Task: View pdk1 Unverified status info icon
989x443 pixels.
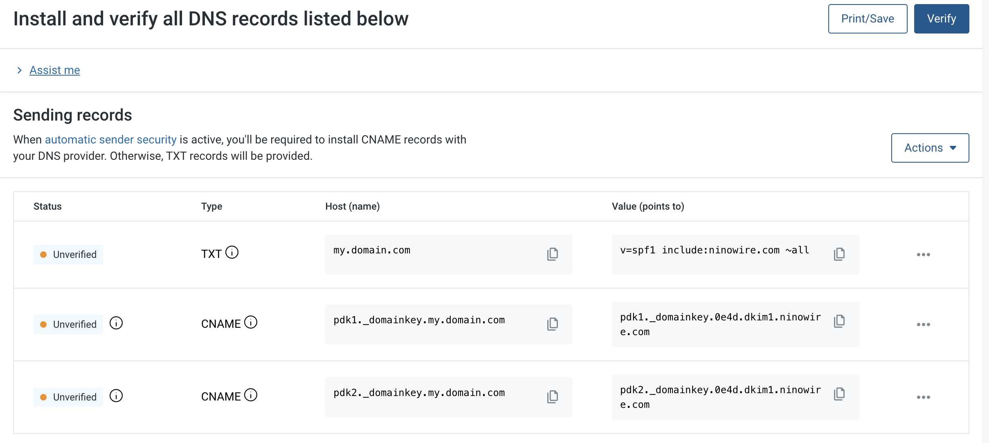Action: coord(116,323)
